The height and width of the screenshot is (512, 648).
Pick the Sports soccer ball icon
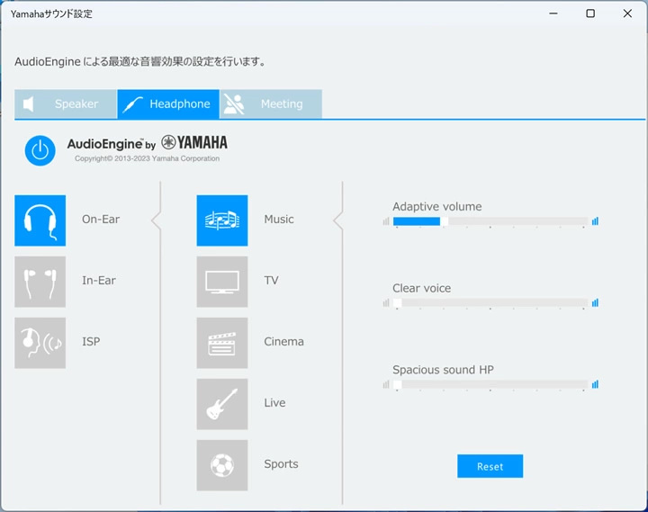(222, 465)
